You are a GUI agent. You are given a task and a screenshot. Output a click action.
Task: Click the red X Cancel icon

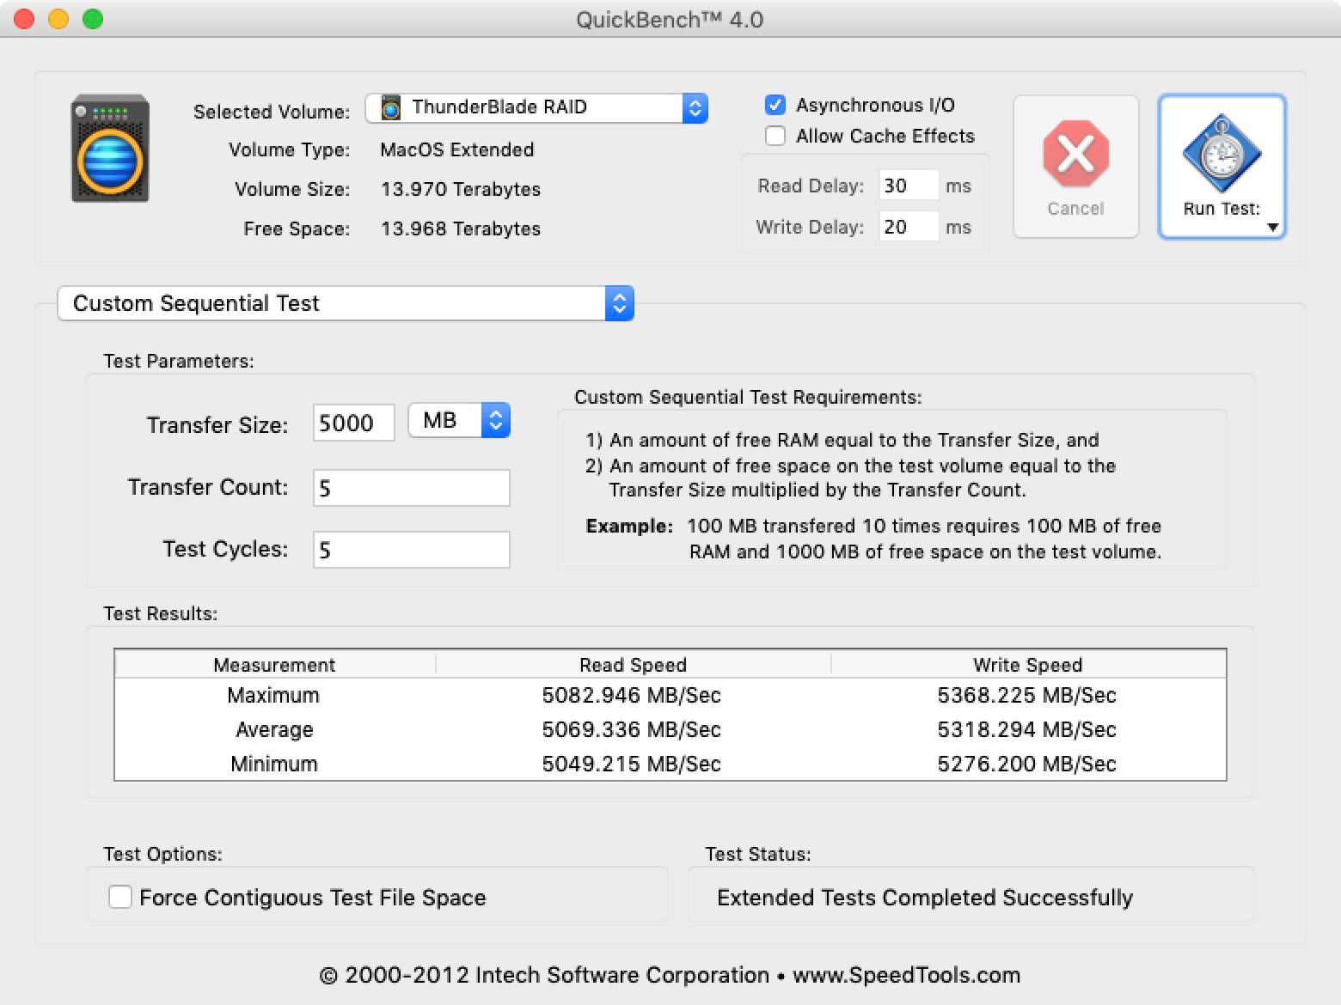coord(1075,154)
